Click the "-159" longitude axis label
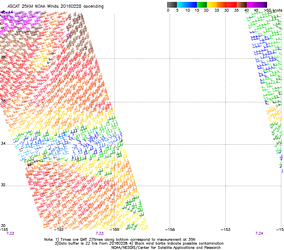This screenshot has width=284, height=250. tap(114, 229)
